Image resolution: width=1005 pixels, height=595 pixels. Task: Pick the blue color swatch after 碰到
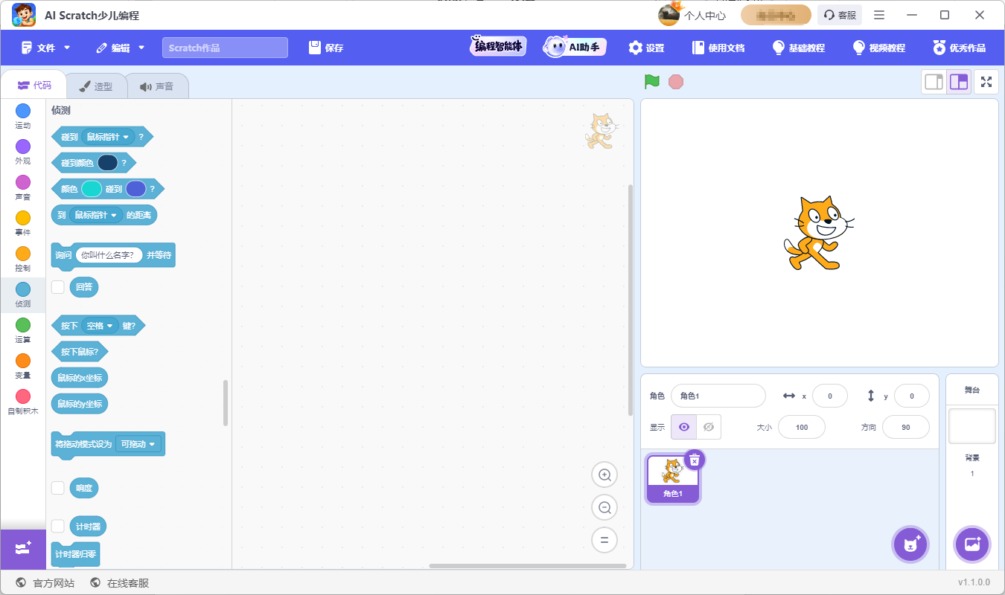click(135, 189)
